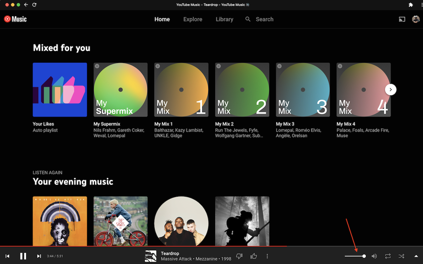
Task: Open the Massive Attack orange album cover
Action: [x=60, y=221]
